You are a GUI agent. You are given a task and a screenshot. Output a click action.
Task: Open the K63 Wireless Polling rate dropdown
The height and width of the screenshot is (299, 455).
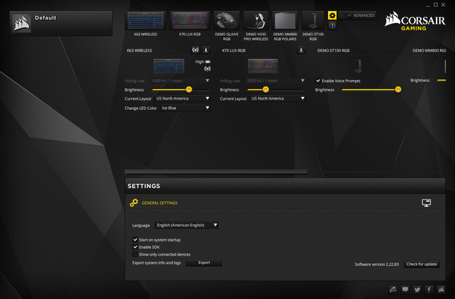180,81
